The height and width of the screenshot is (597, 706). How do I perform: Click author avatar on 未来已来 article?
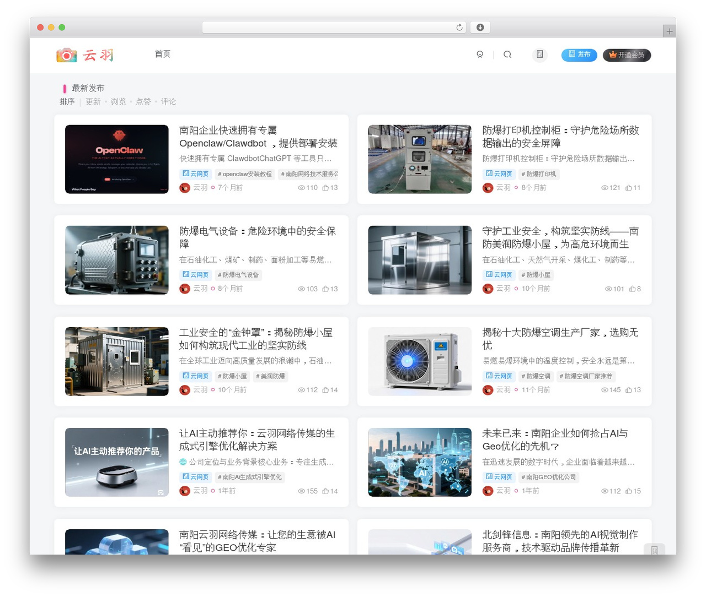[488, 491]
